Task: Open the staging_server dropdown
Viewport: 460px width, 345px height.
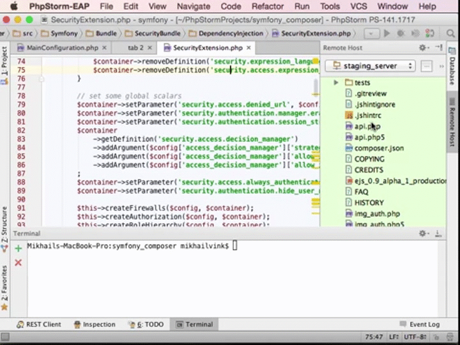Action: pos(370,66)
